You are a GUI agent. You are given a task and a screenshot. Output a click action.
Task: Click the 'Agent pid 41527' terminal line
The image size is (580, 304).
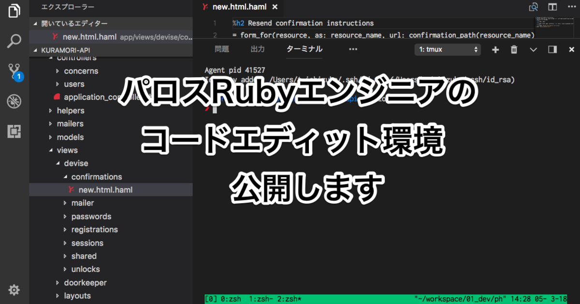235,70
